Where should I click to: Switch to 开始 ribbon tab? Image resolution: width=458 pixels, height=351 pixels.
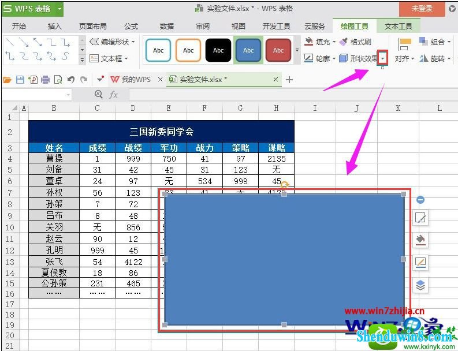(x=18, y=27)
